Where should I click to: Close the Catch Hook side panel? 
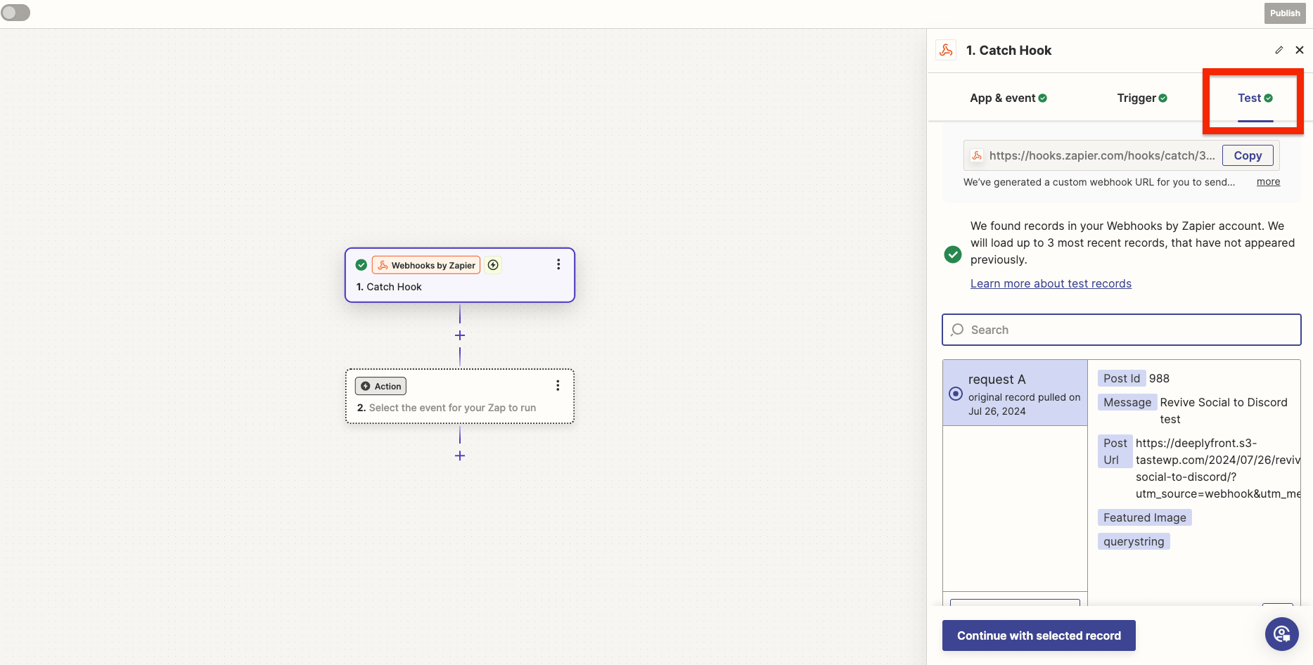point(1300,50)
